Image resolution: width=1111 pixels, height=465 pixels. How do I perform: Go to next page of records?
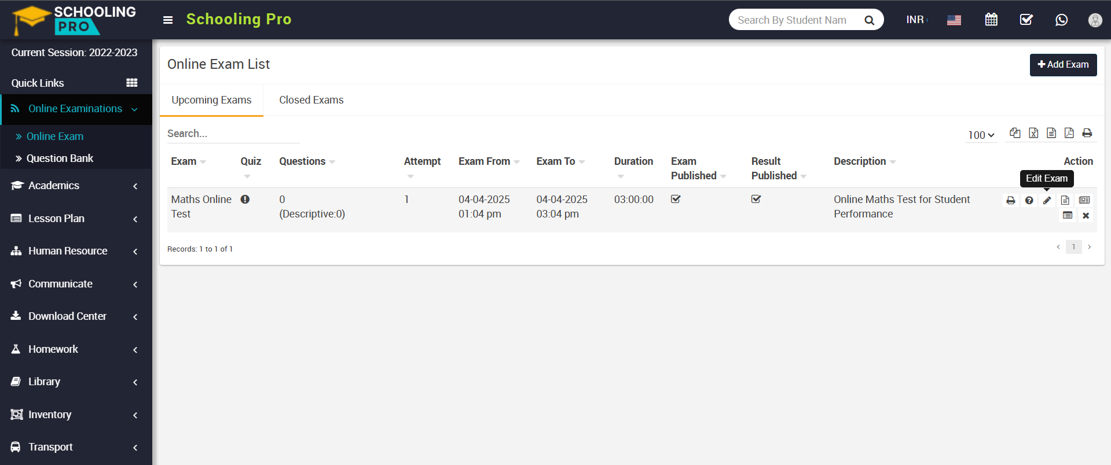click(1089, 247)
